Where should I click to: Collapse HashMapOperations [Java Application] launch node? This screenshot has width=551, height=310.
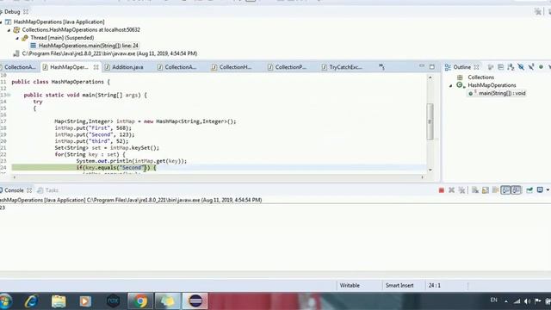(x=2, y=22)
